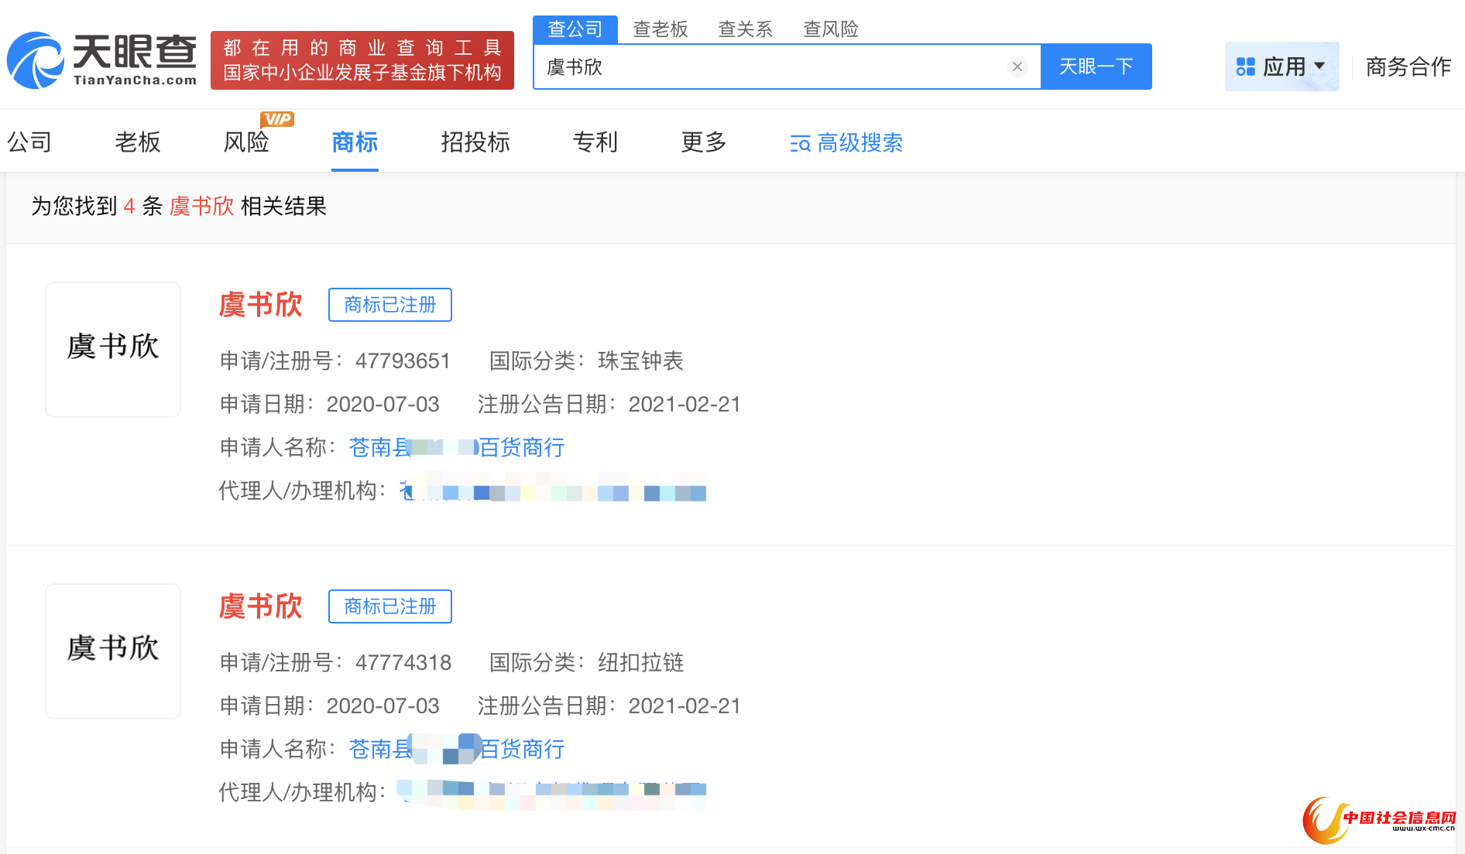
Task: Click the VIP badge above 风险
Action: pos(277,119)
